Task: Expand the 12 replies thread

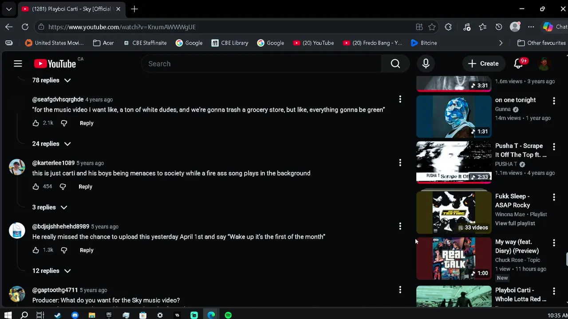Action: point(51,271)
